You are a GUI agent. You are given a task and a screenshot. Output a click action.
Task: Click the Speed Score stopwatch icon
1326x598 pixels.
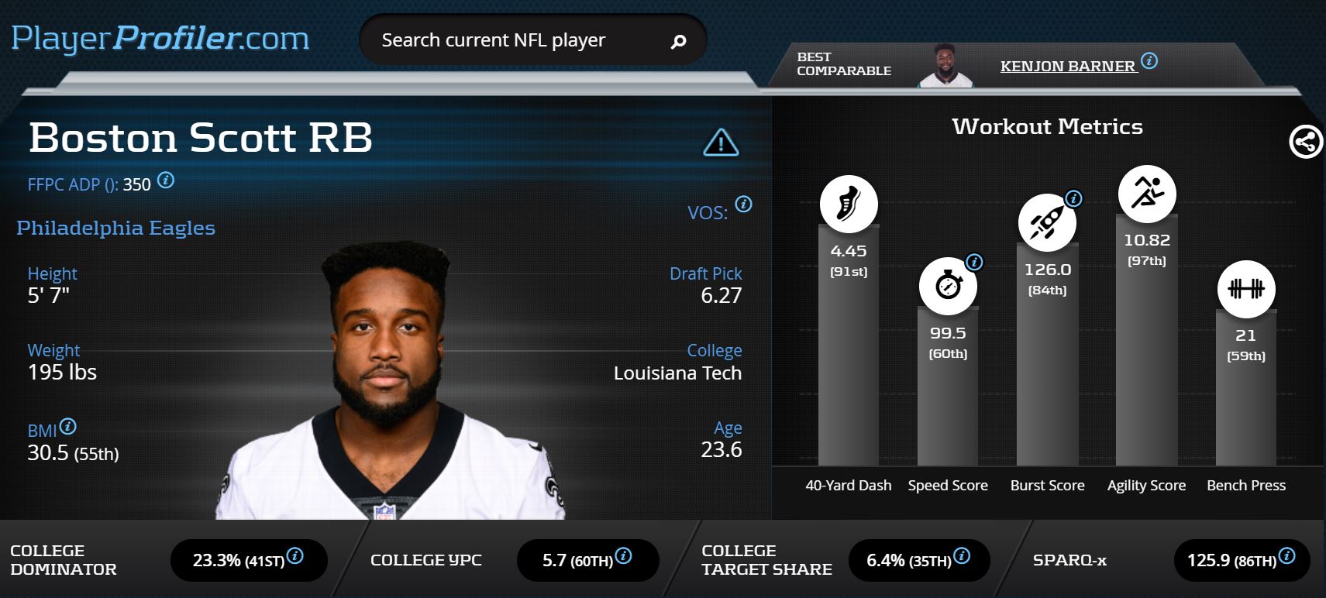click(948, 286)
